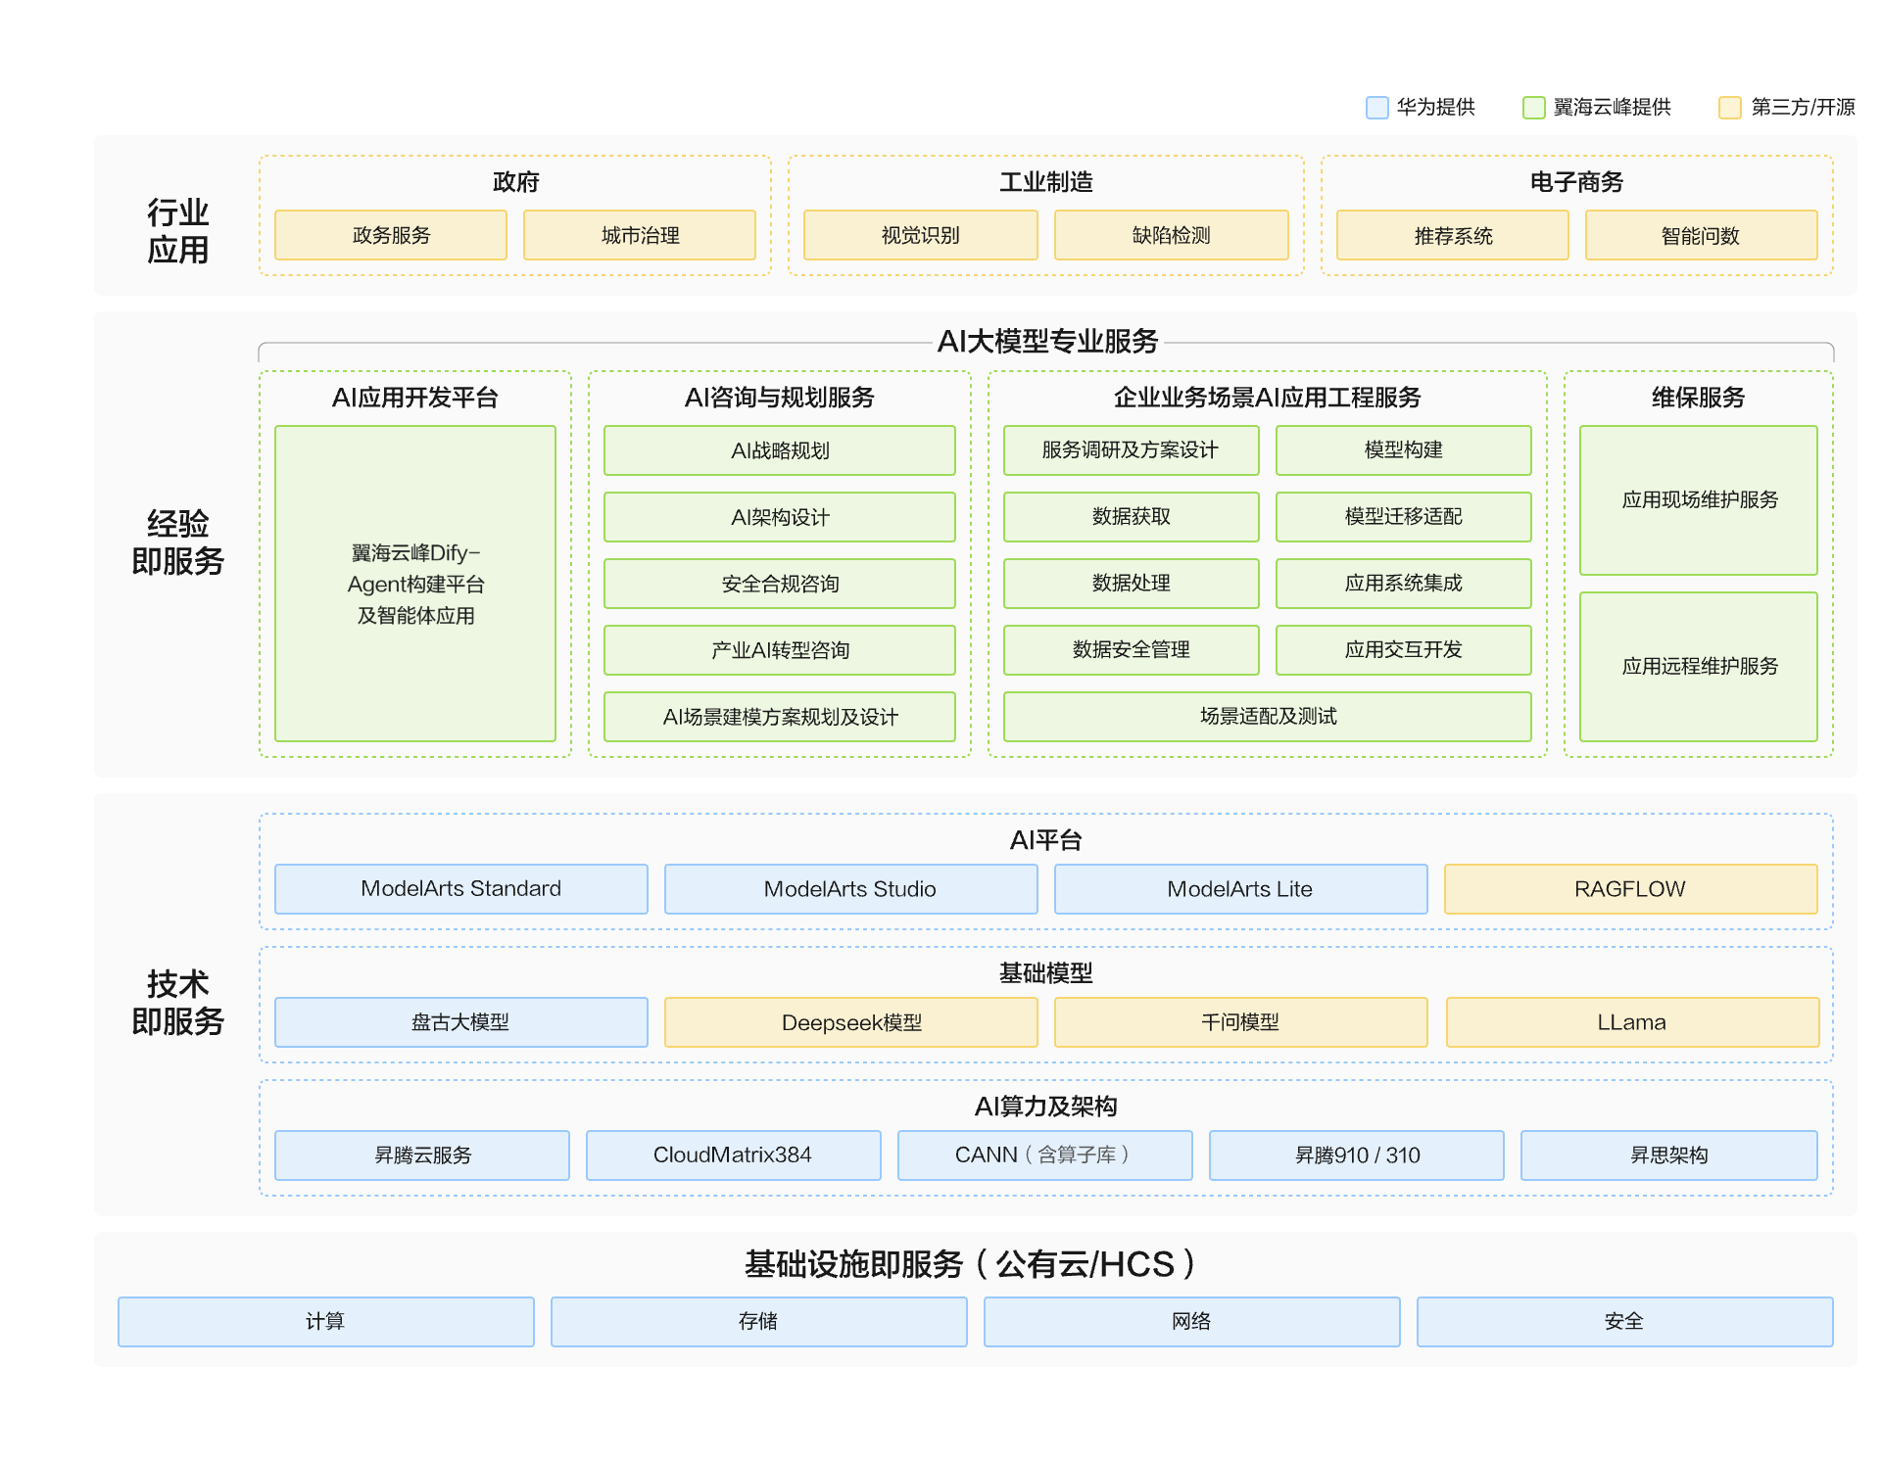
Task: Click the 经验即服务 layer label
Action: point(177,542)
